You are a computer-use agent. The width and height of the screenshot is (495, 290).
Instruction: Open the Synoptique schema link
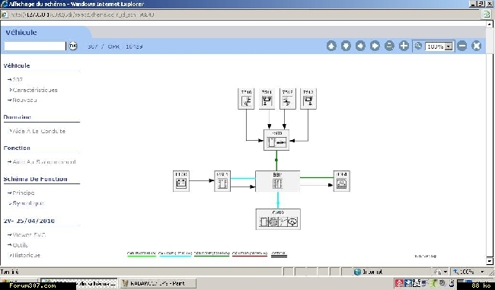(28, 203)
